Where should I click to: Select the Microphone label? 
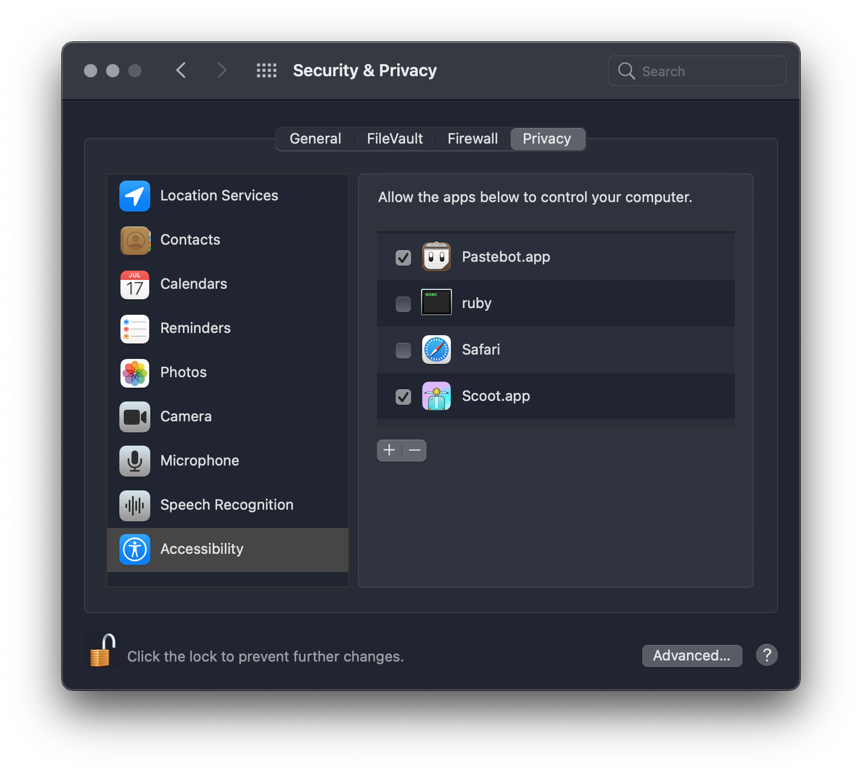point(199,461)
